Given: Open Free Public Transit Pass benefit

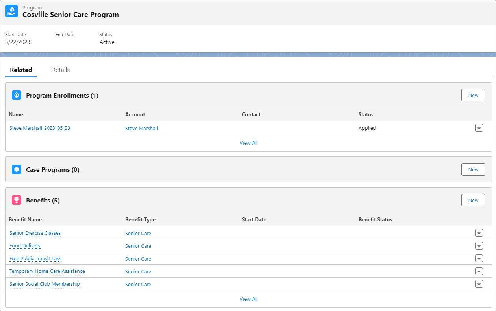Looking at the screenshot, I should coord(35,259).
